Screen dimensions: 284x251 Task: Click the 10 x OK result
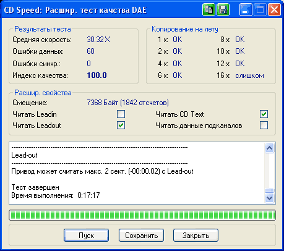[240, 51]
